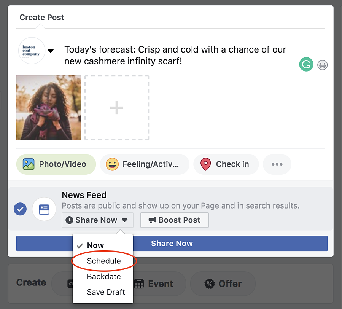Toggle the News Feed checkmark
342x309 pixels.
coord(20,209)
